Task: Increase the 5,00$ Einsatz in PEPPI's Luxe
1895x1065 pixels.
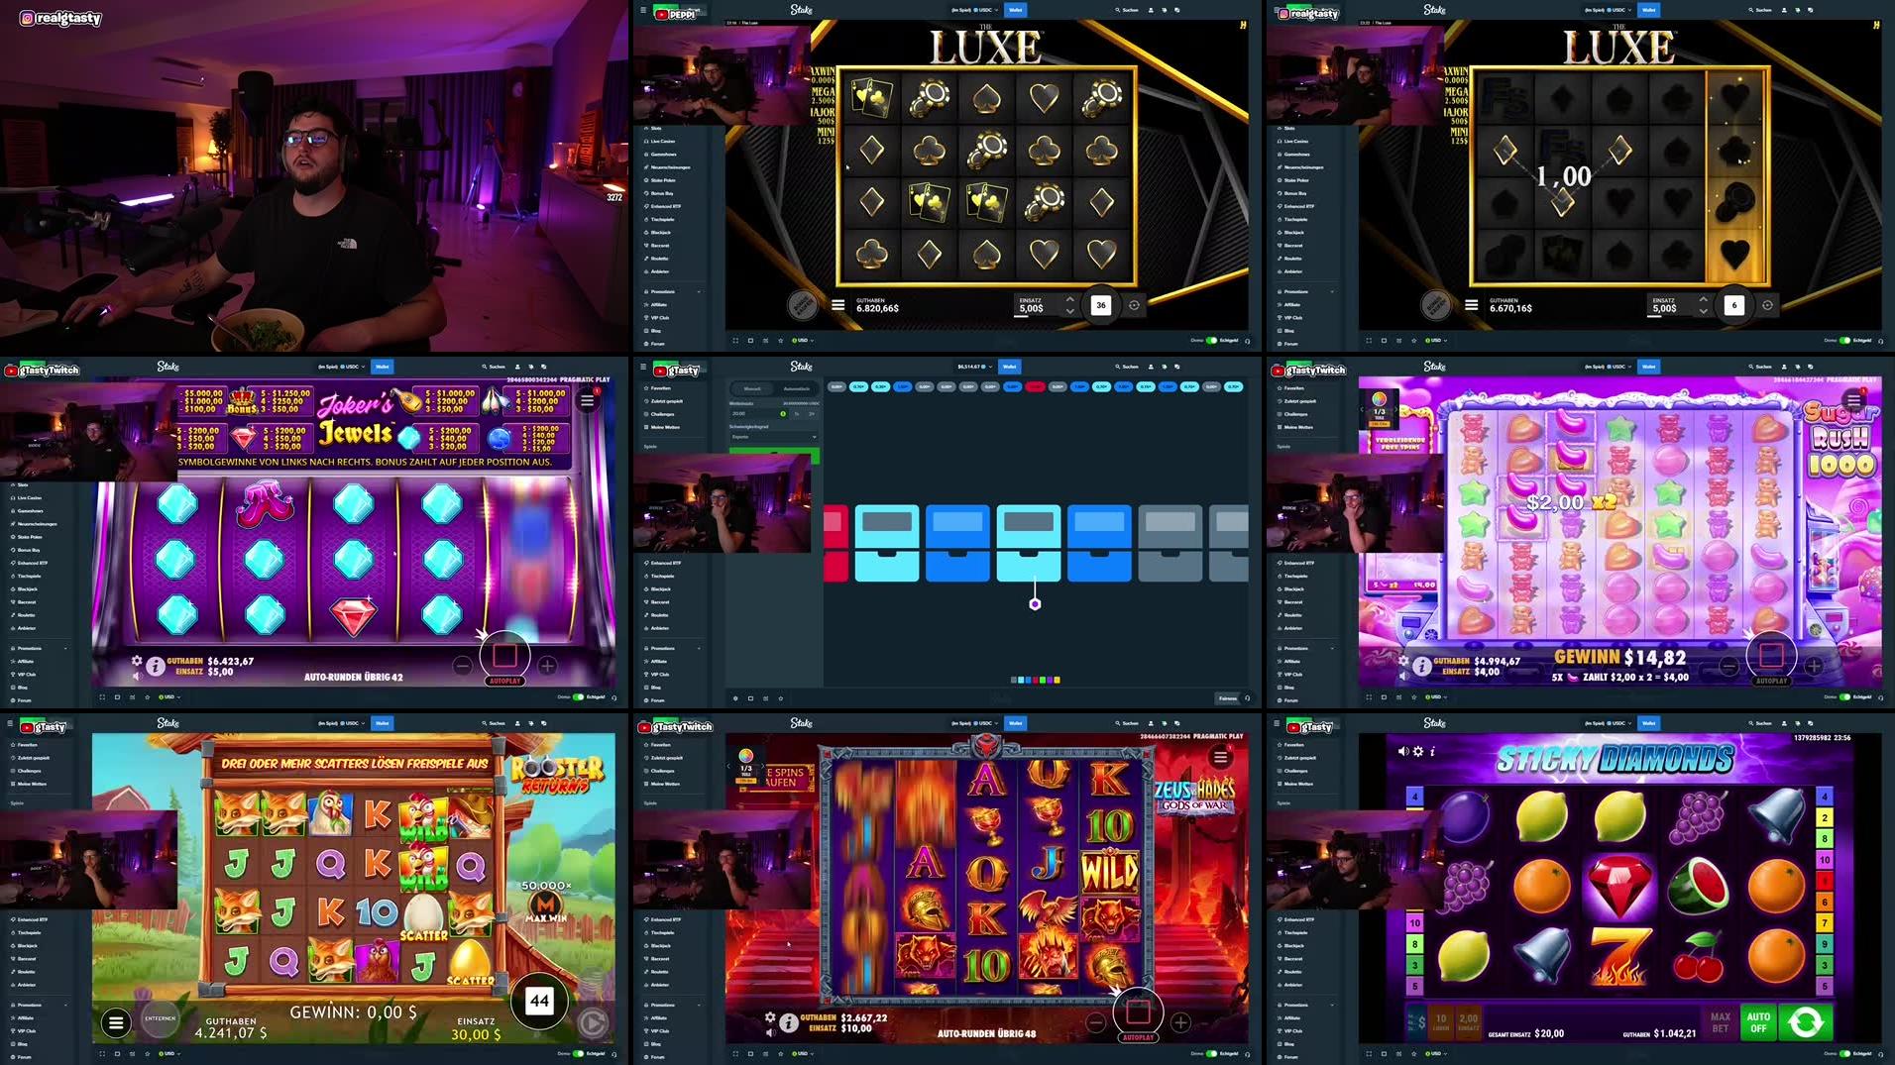Action: click(x=1069, y=299)
